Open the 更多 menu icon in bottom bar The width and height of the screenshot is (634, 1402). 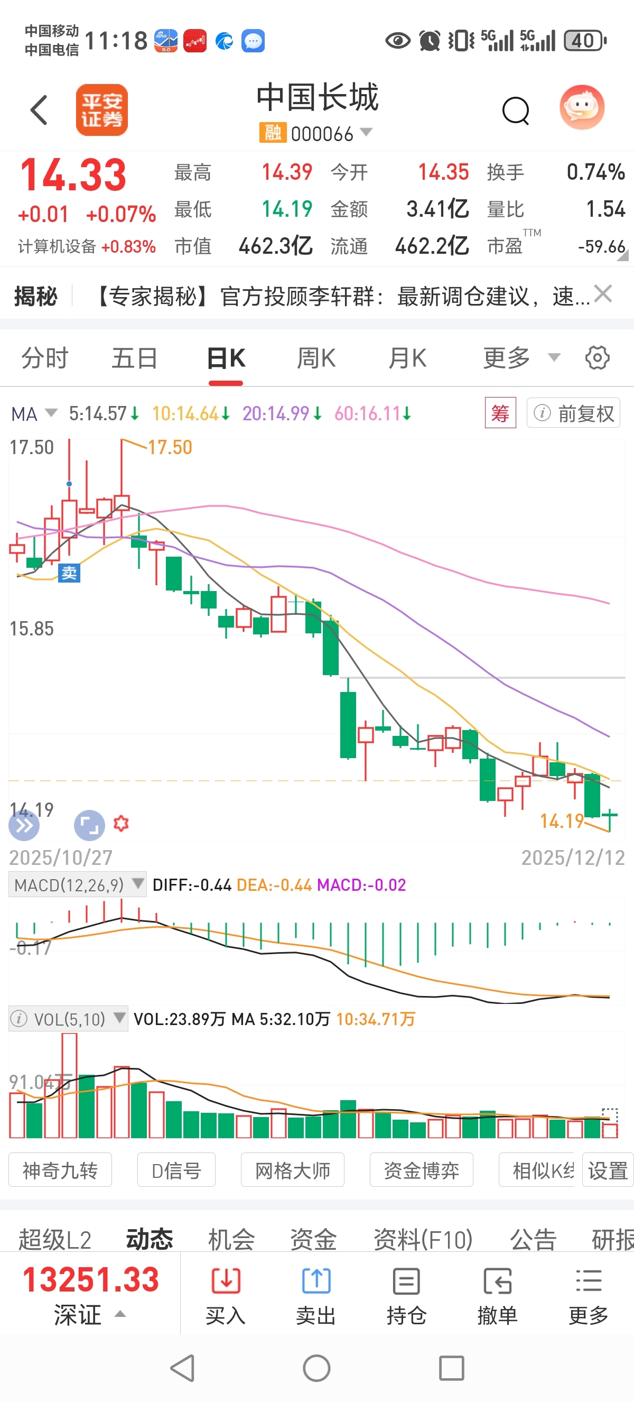[589, 1280]
